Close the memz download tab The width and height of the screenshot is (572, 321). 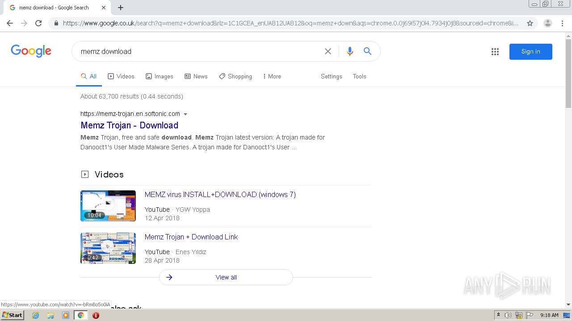click(104, 8)
